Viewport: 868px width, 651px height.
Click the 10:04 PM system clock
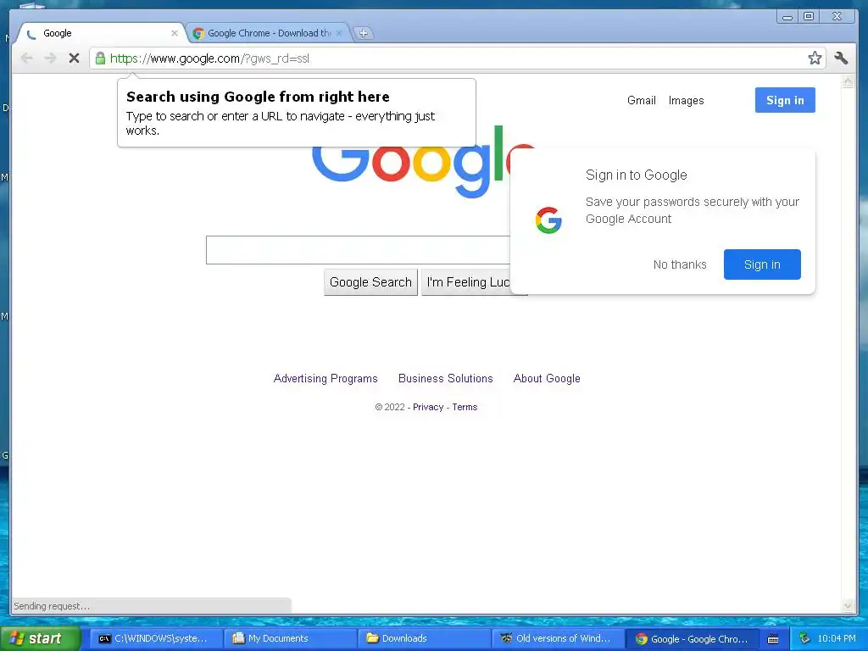[x=837, y=638]
